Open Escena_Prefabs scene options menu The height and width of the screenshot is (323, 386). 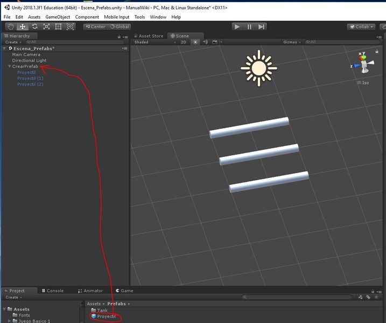point(125,49)
